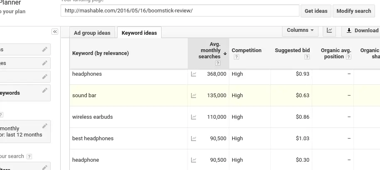
Task: Sort by Keyword (by relevance) header
Action: pos(101,53)
